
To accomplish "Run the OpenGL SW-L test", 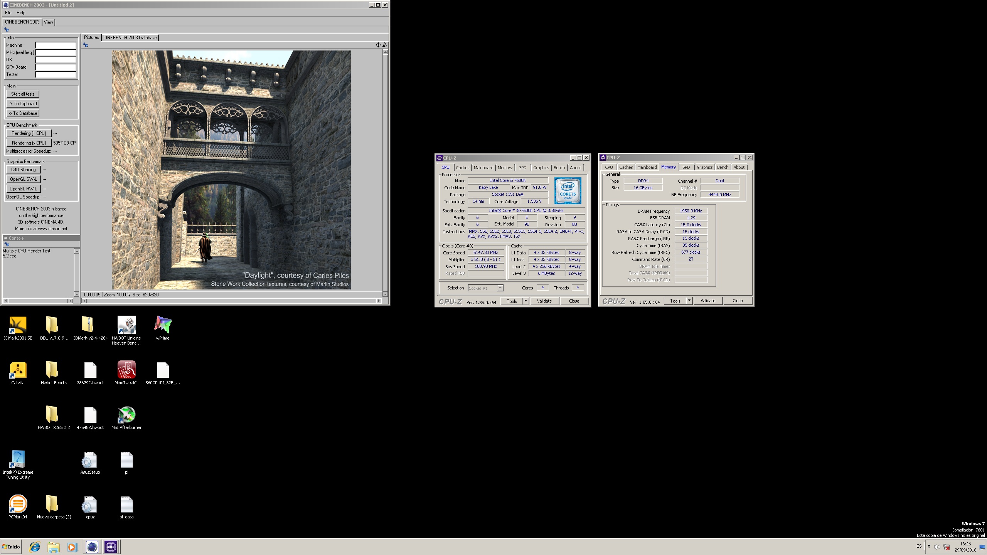I will (x=24, y=179).
